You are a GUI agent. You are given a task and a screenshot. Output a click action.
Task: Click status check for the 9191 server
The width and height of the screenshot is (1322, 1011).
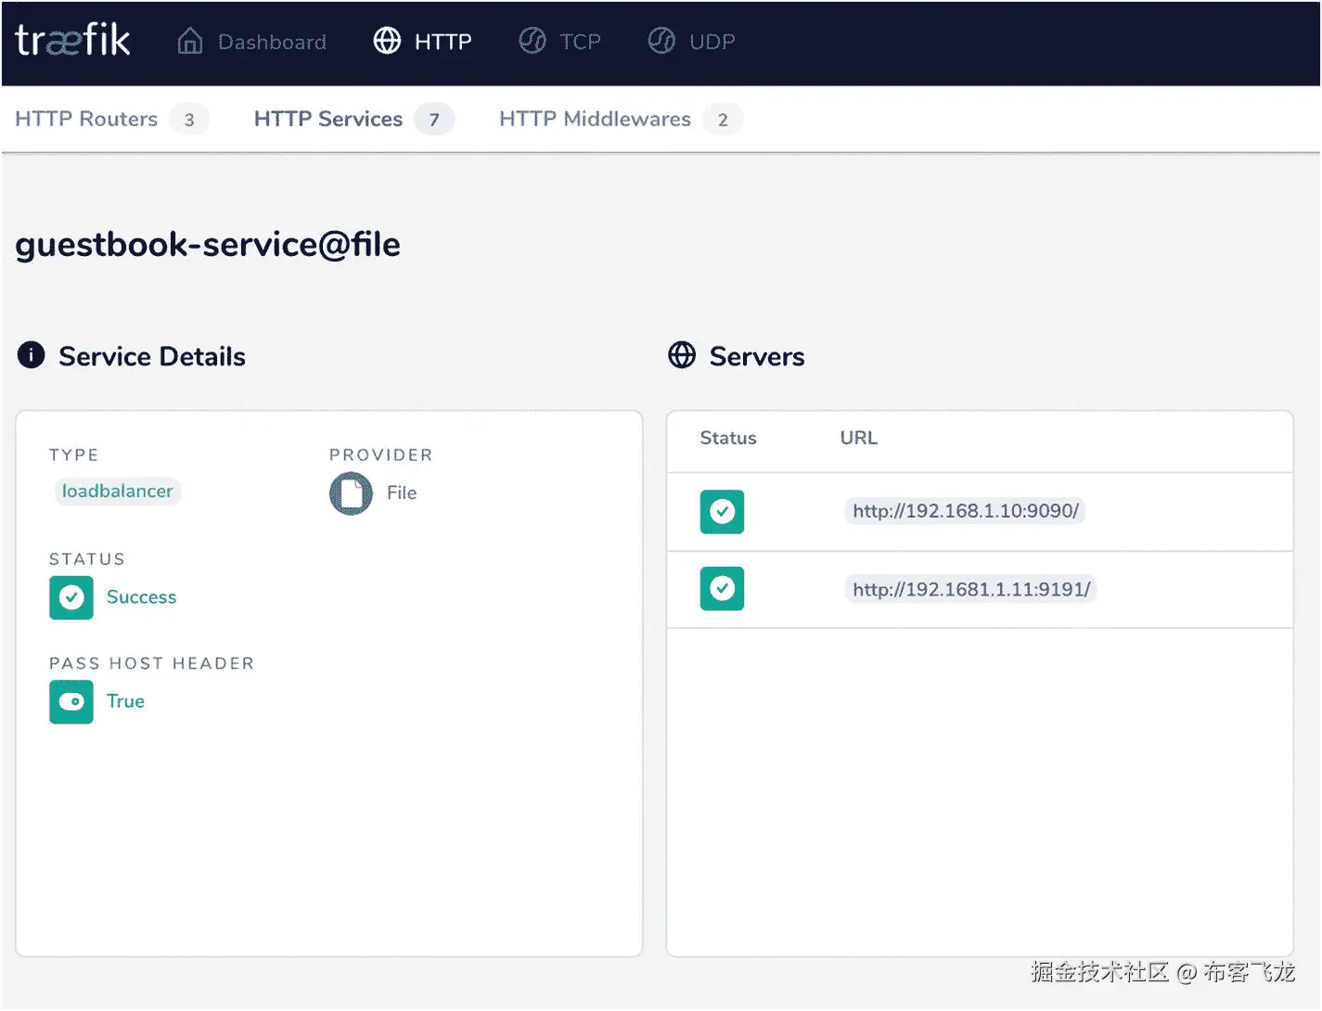[x=722, y=589]
